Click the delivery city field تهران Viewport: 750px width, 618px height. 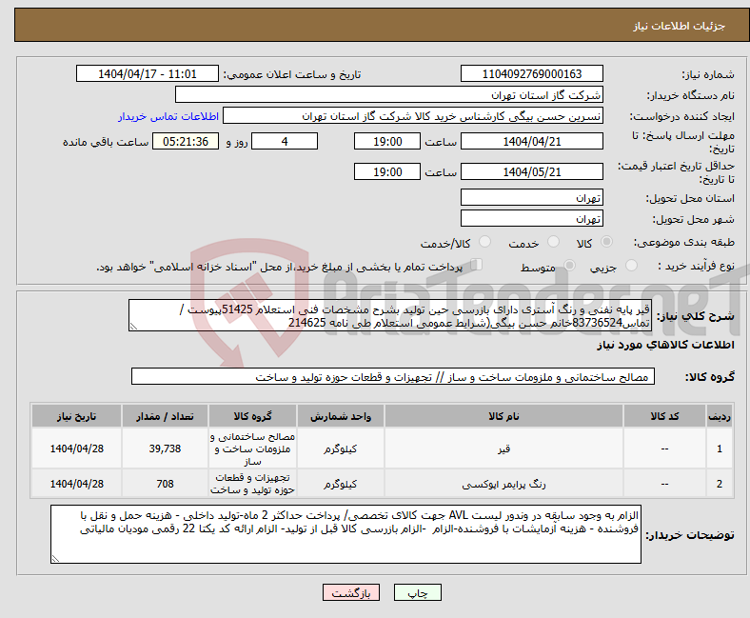(x=531, y=218)
